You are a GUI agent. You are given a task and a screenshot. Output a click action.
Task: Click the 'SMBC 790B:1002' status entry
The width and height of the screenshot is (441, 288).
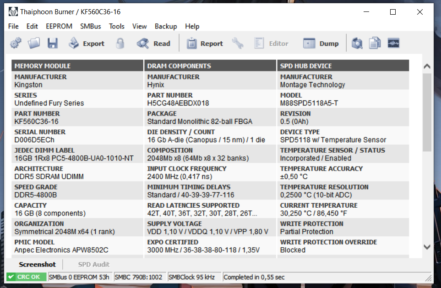139,277
